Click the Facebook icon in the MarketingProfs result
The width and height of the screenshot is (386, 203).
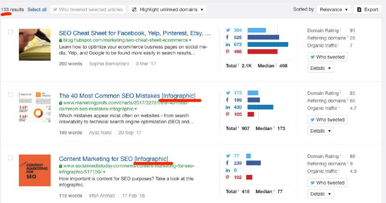pos(227,100)
